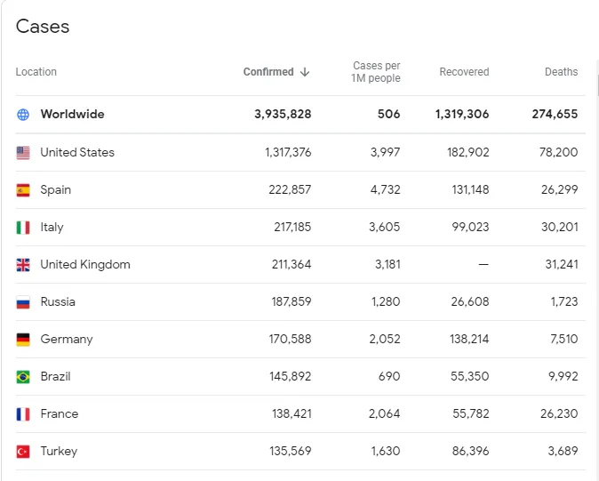Click Germany recovered value 138,214

tap(469, 339)
